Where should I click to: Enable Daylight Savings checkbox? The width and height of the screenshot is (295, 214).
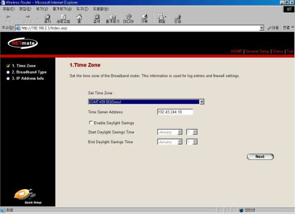pyautogui.click(x=91, y=123)
